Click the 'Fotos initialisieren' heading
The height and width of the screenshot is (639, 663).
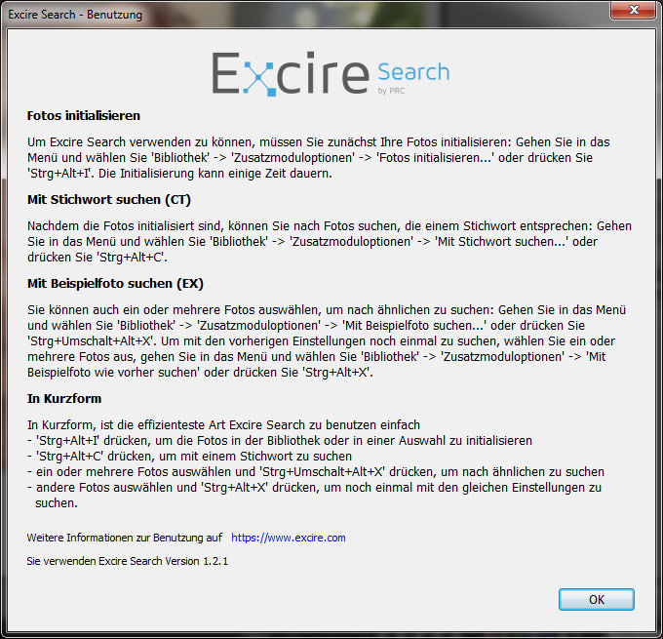(84, 115)
